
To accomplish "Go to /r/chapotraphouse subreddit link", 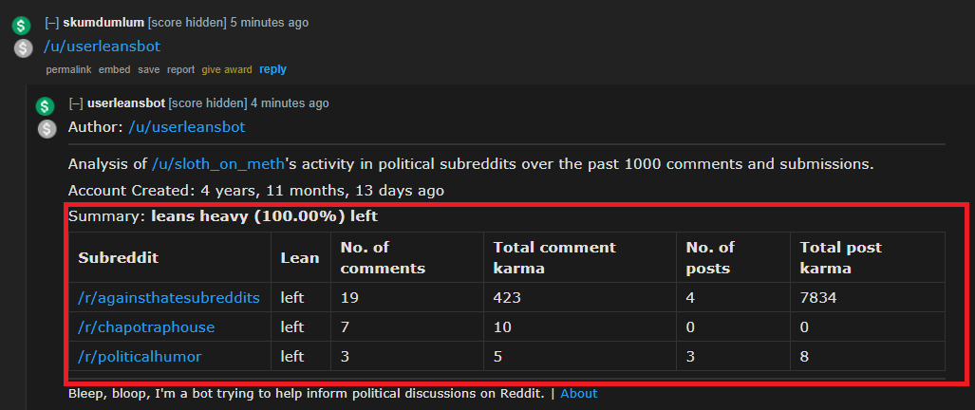I will pyautogui.click(x=146, y=326).
